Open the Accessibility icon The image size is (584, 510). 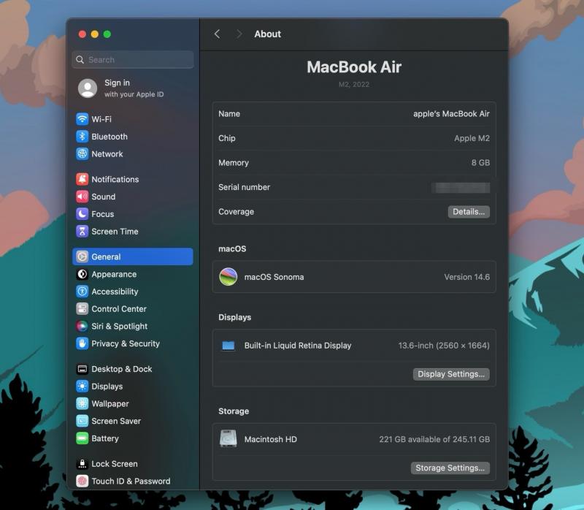82,291
